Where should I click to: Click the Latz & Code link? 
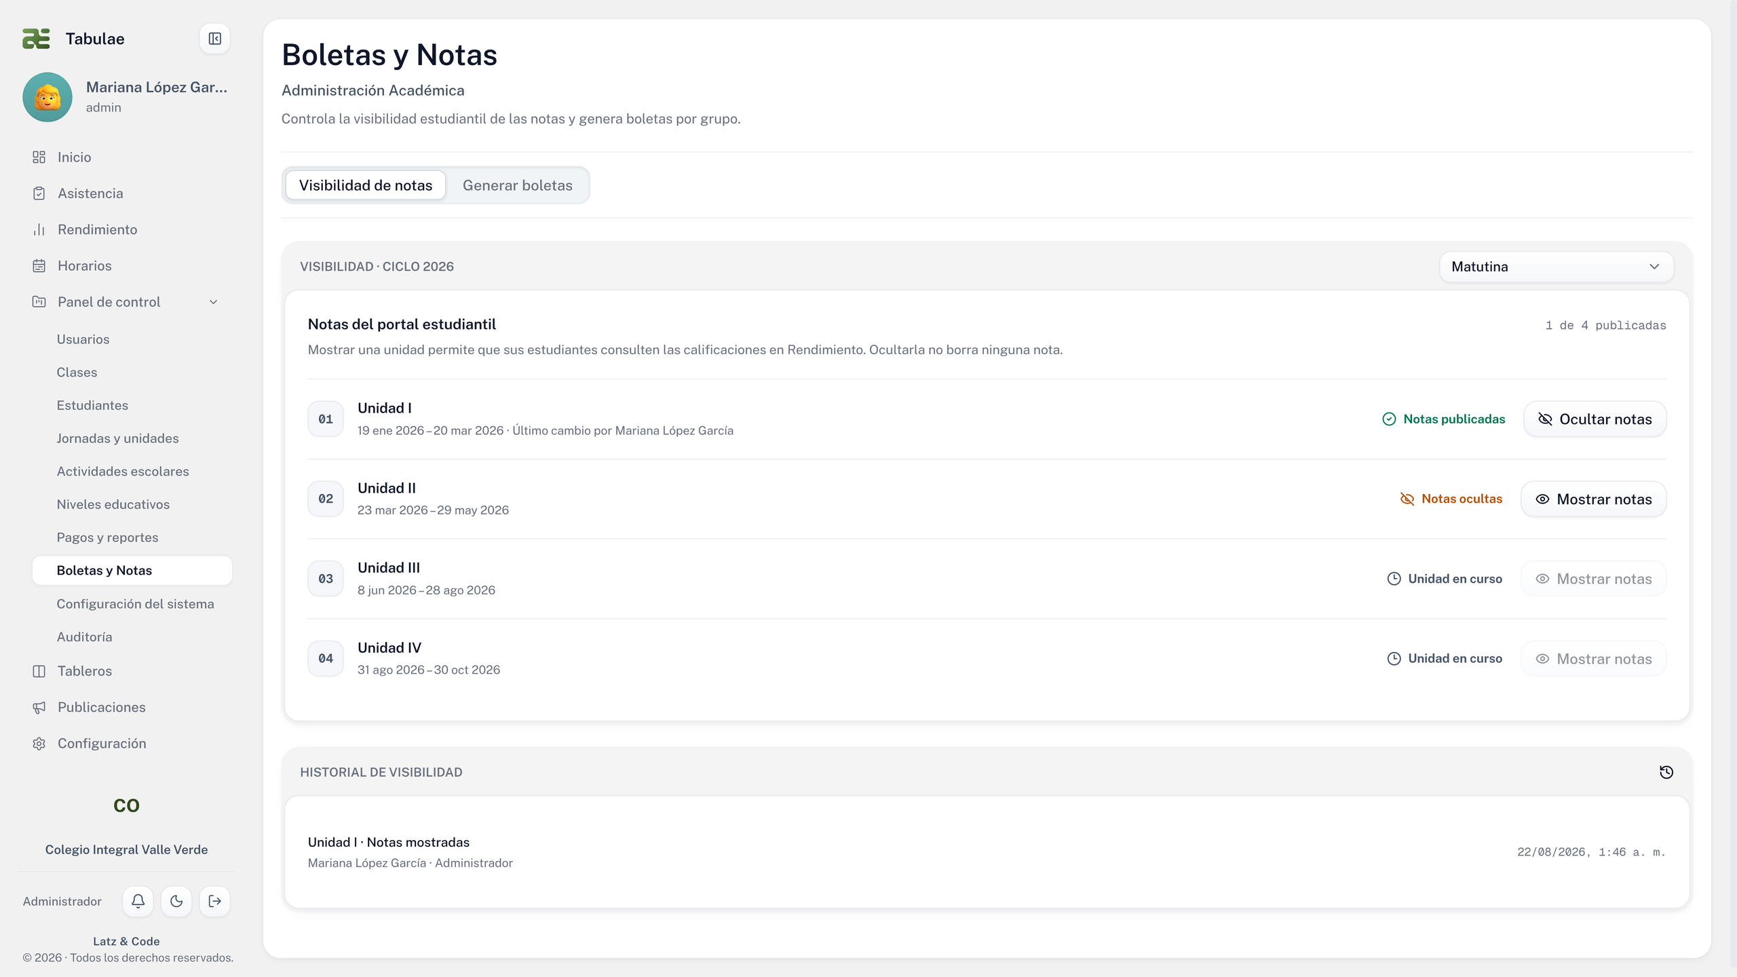click(x=126, y=941)
